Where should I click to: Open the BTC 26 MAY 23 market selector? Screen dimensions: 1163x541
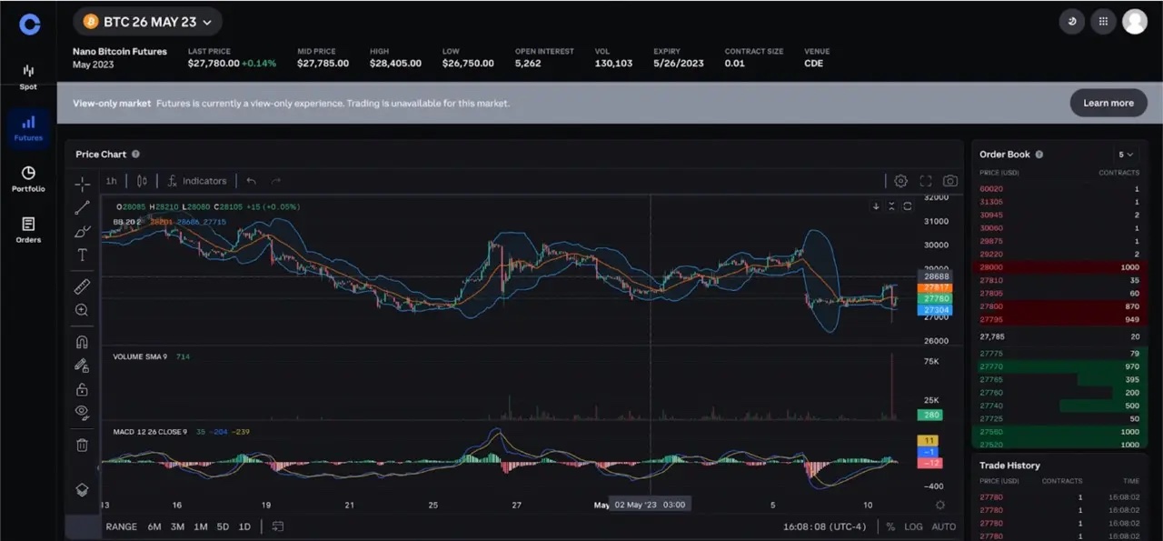pos(147,20)
